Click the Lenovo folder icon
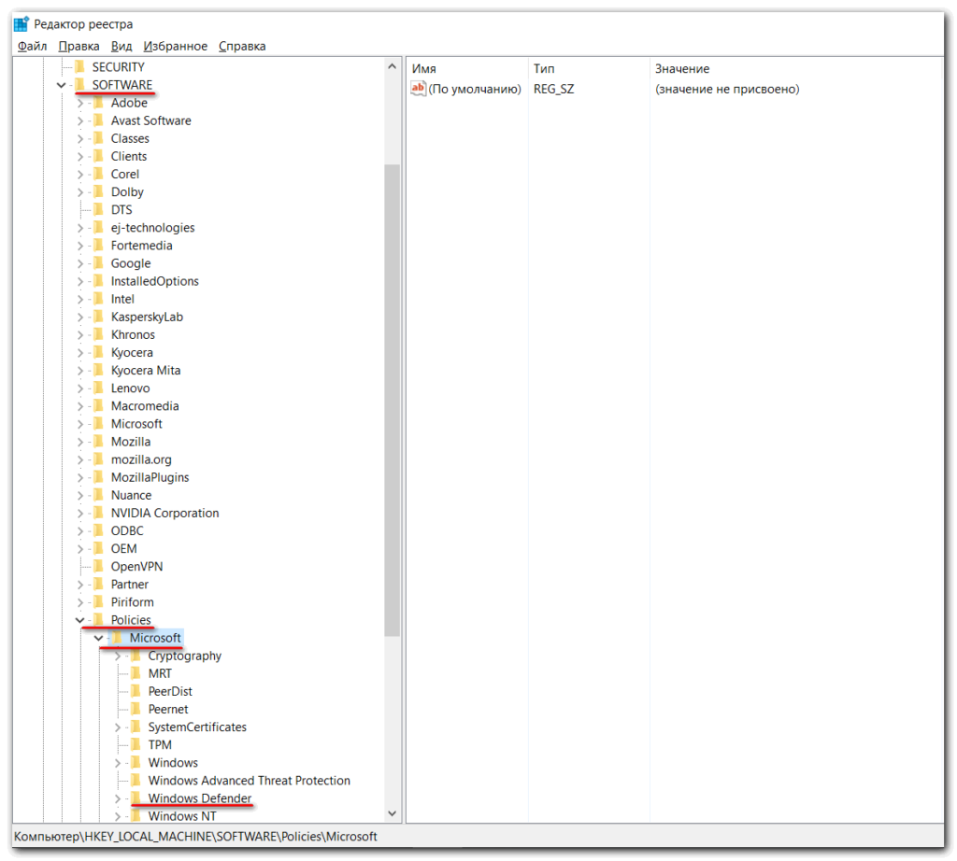957x861 pixels. coord(99,388)
